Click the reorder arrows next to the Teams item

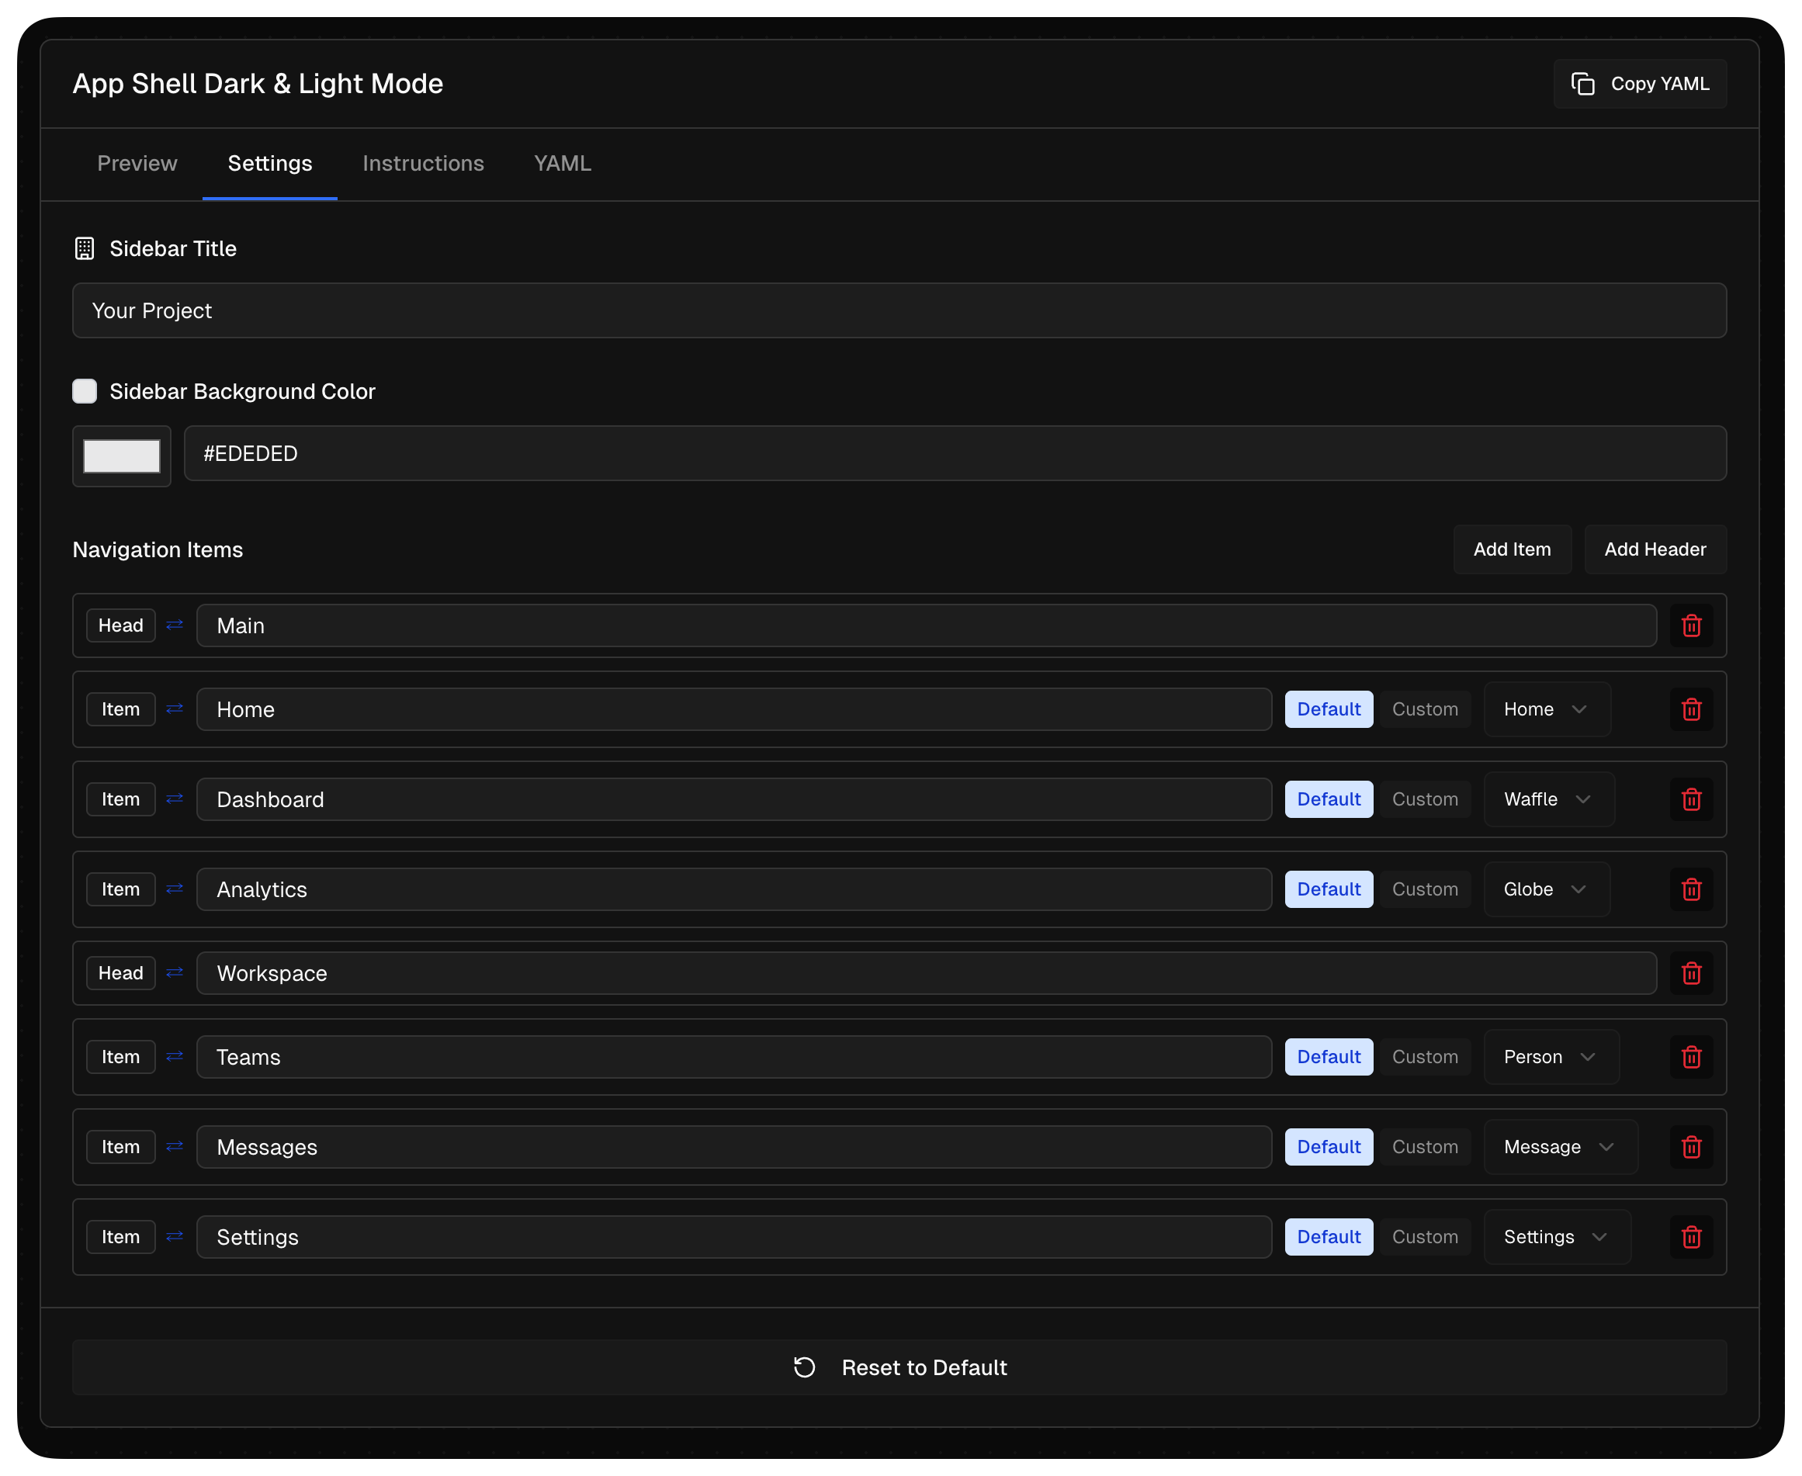point(175,1057)
